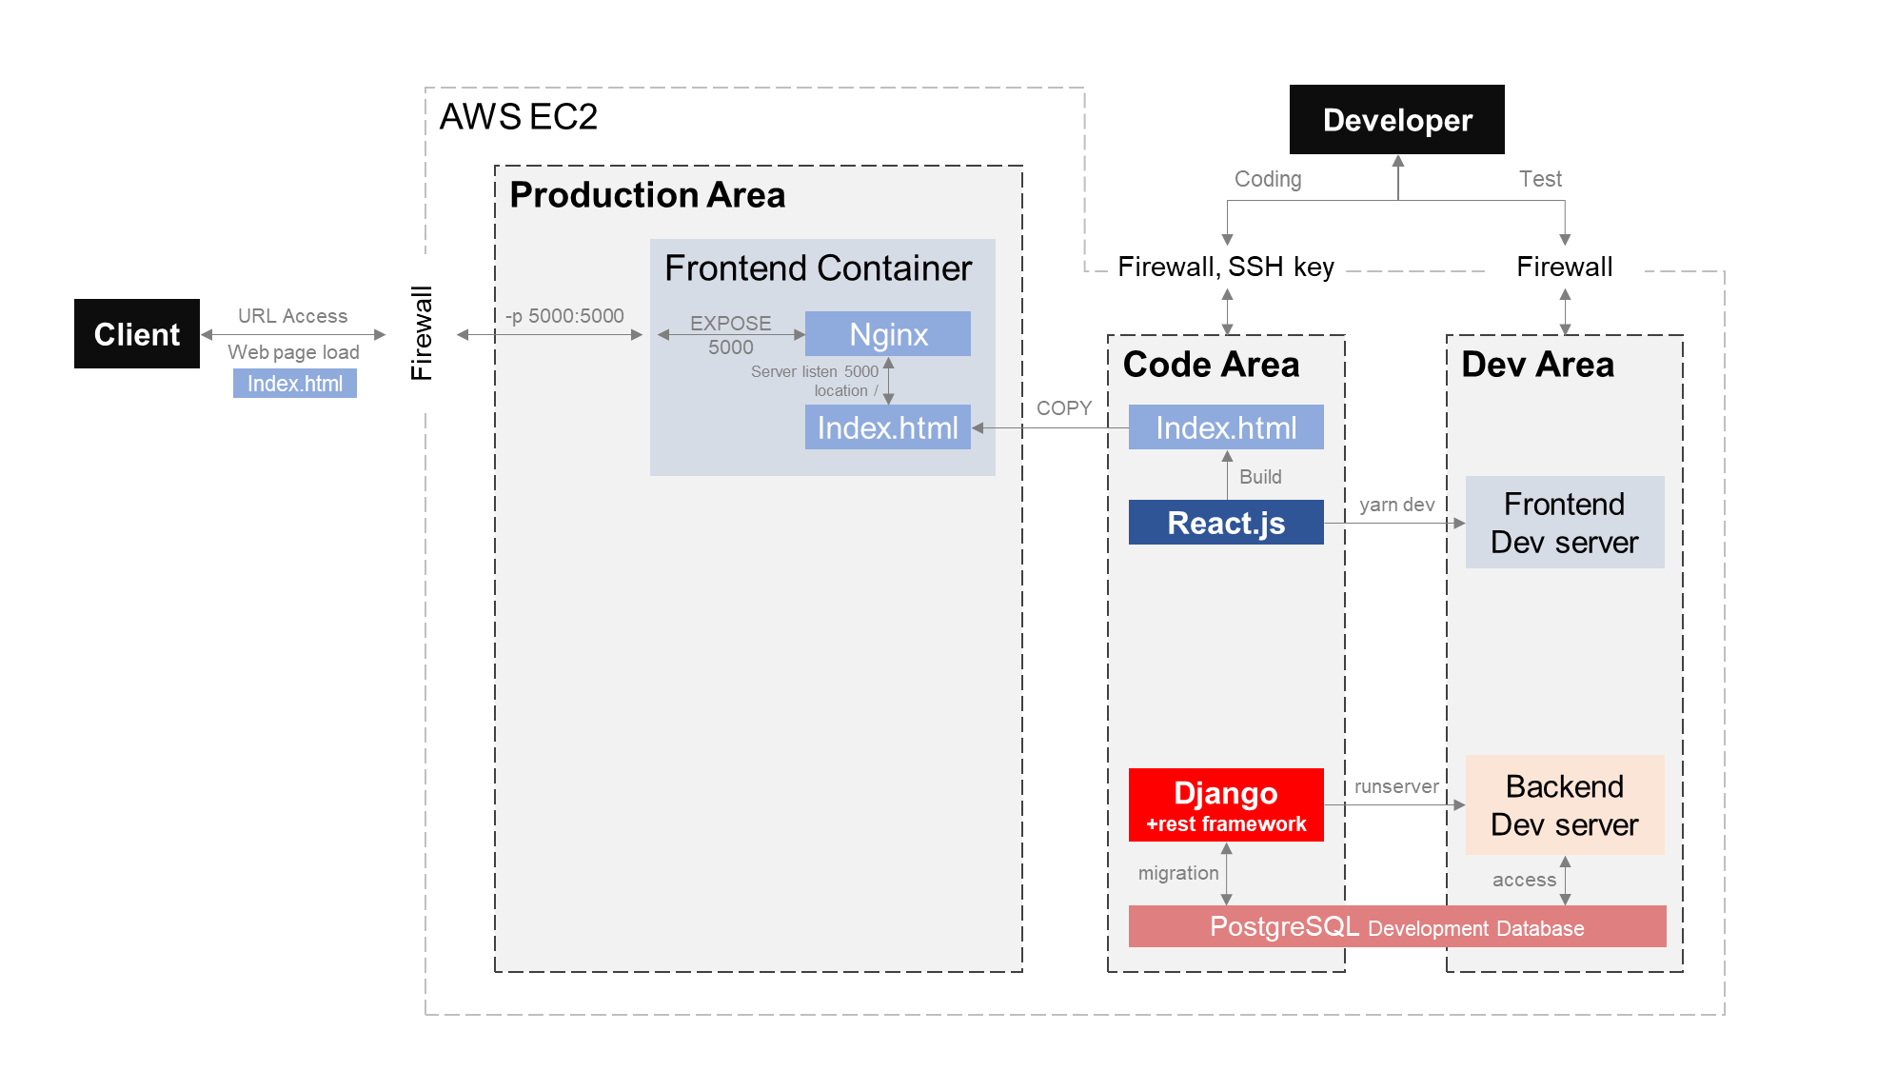The height and width of the screenshot is (1071, 1897).
Task: Click Index.html box in Code Area
Action: pyautogui.click(x=1225, y=427)
